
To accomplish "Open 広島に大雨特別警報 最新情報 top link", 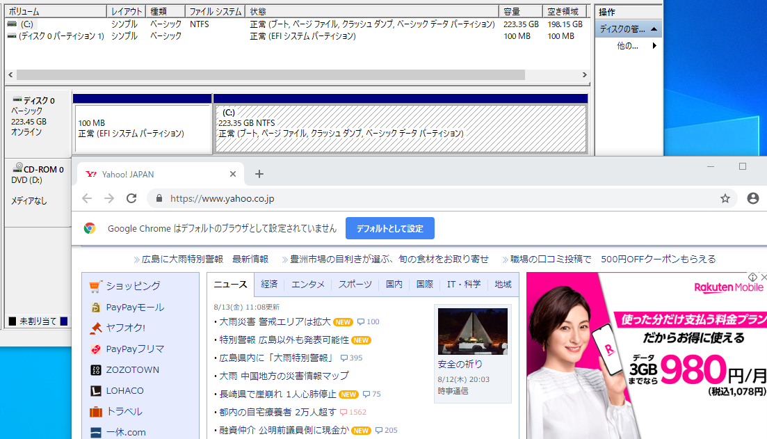I will [x=205, y=259].
